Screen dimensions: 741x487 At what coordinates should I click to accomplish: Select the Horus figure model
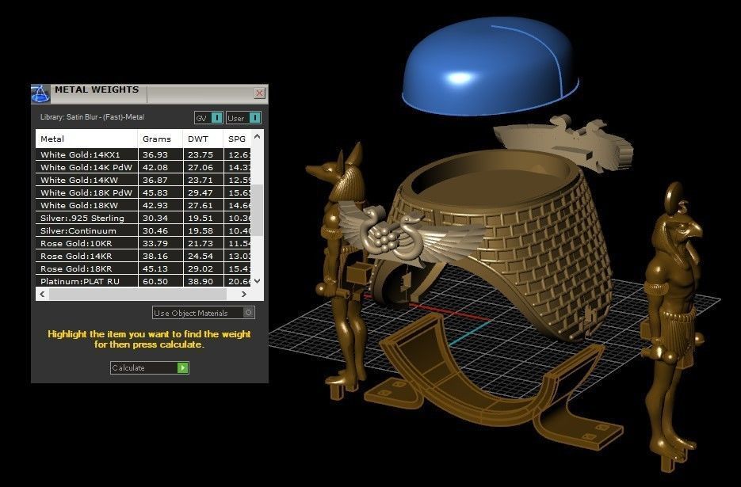671,326
